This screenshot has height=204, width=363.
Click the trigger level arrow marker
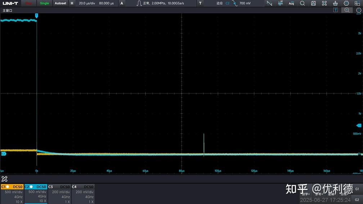359,125
